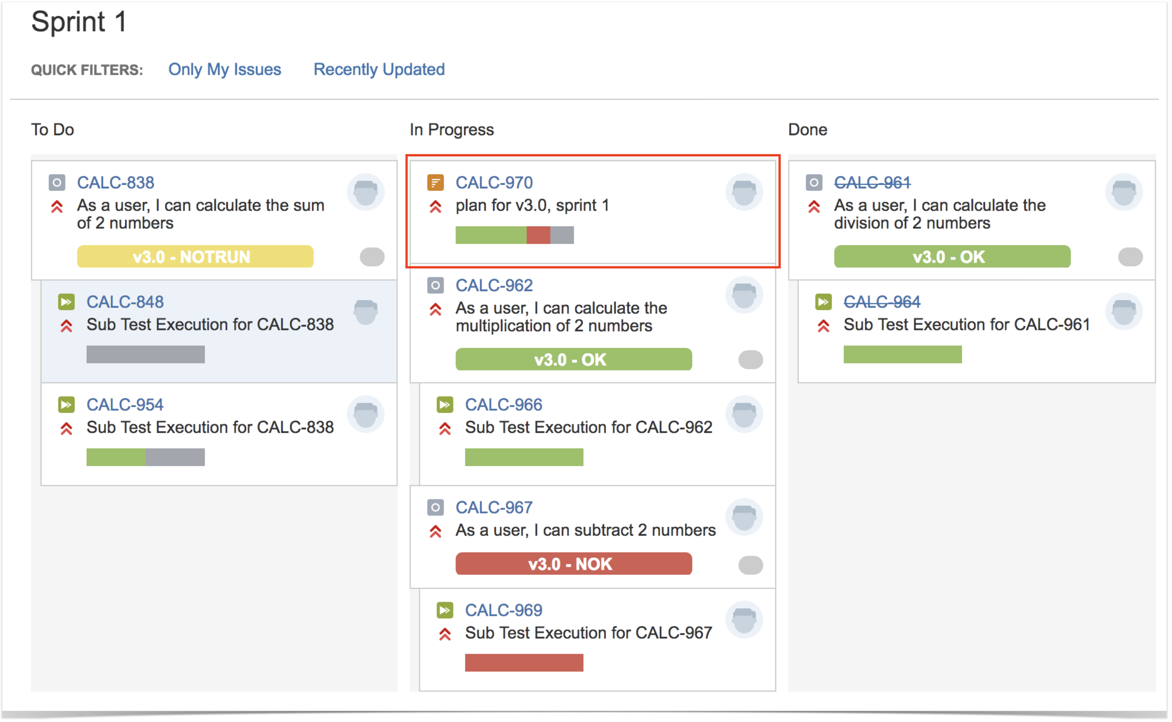The image size is (1172, 722).
Task: Open the assignee avatar on CALC-848
Action: pyautogui.click(x=365, y=312)
